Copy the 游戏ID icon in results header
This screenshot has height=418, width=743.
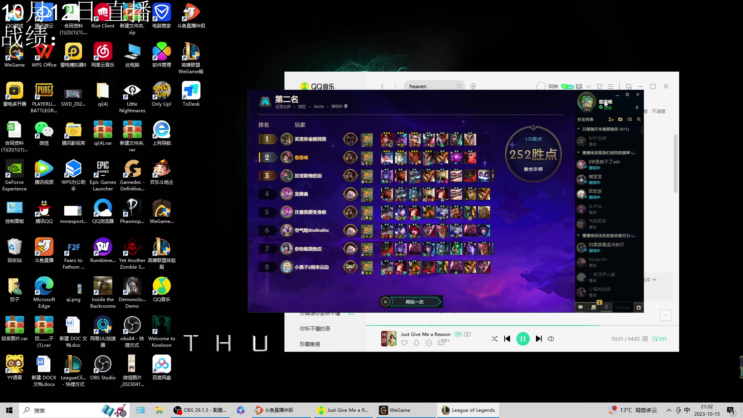(346, 106)
